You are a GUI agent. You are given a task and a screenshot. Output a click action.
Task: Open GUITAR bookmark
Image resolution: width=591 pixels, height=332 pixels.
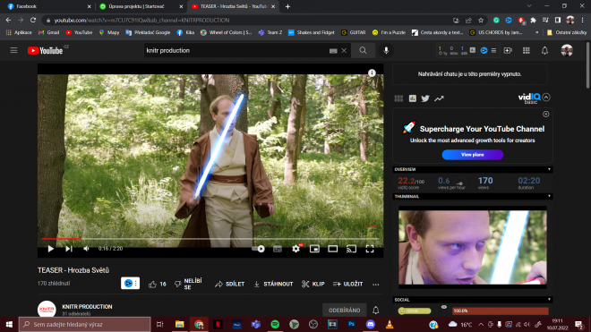(x=353, y=32)
